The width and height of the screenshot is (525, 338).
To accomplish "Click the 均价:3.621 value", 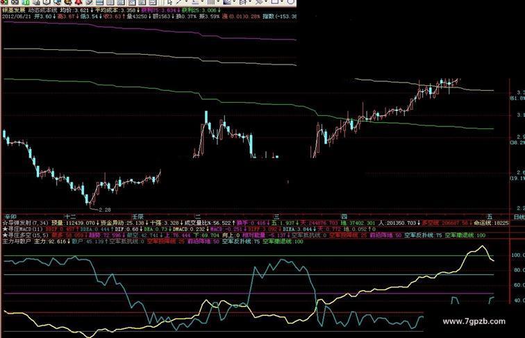I will pyautogui.click(x=75, y=10).
